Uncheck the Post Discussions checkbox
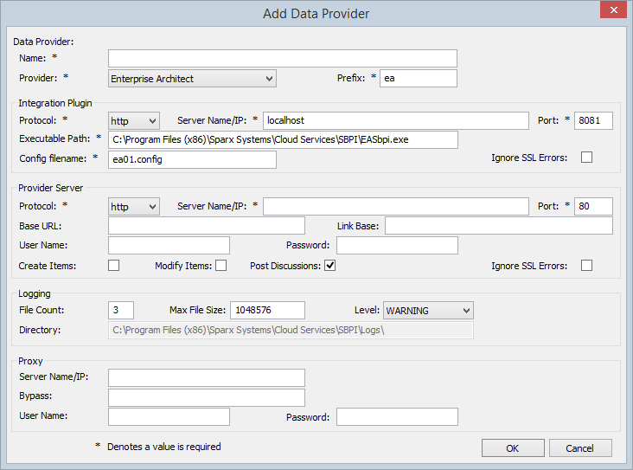Screen dimensions: 633x470 pyautogui.click(x=329, y=266)
